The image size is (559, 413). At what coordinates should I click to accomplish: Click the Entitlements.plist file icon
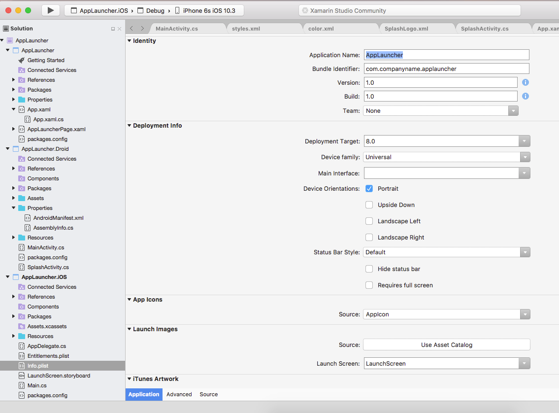[x=21, y=356]
